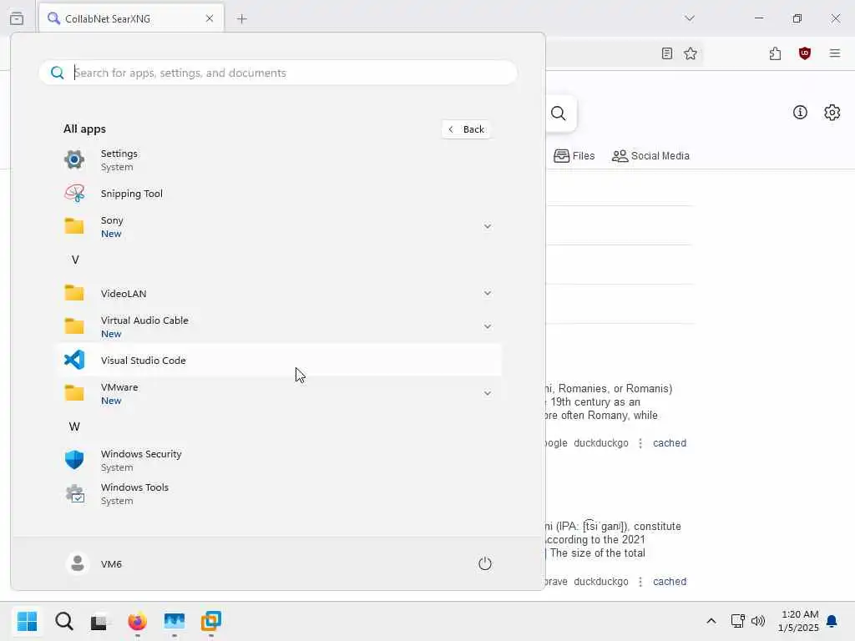This screenshot has height=641, width=855.
Task: Open the Firefox hamburger menu
Action: [x=835, y=53]
